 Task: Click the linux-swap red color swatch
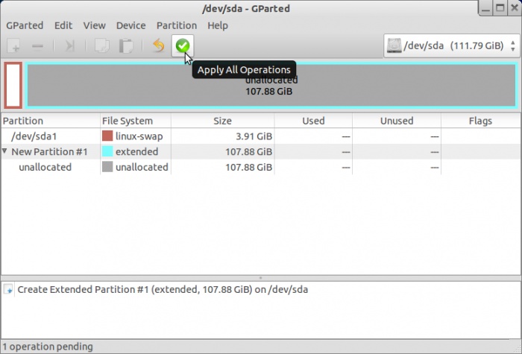107,136
